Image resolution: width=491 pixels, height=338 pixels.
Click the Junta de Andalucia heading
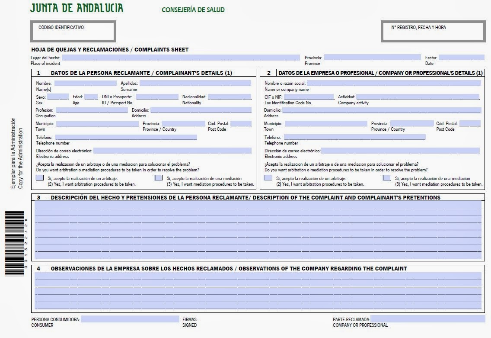pyautogui.click(x=77, y=8)
